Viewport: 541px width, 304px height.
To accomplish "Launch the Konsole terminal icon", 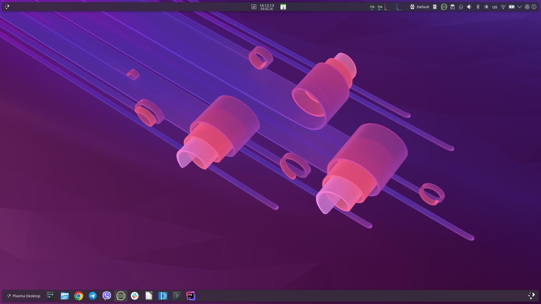I will (x=177, y=296).
